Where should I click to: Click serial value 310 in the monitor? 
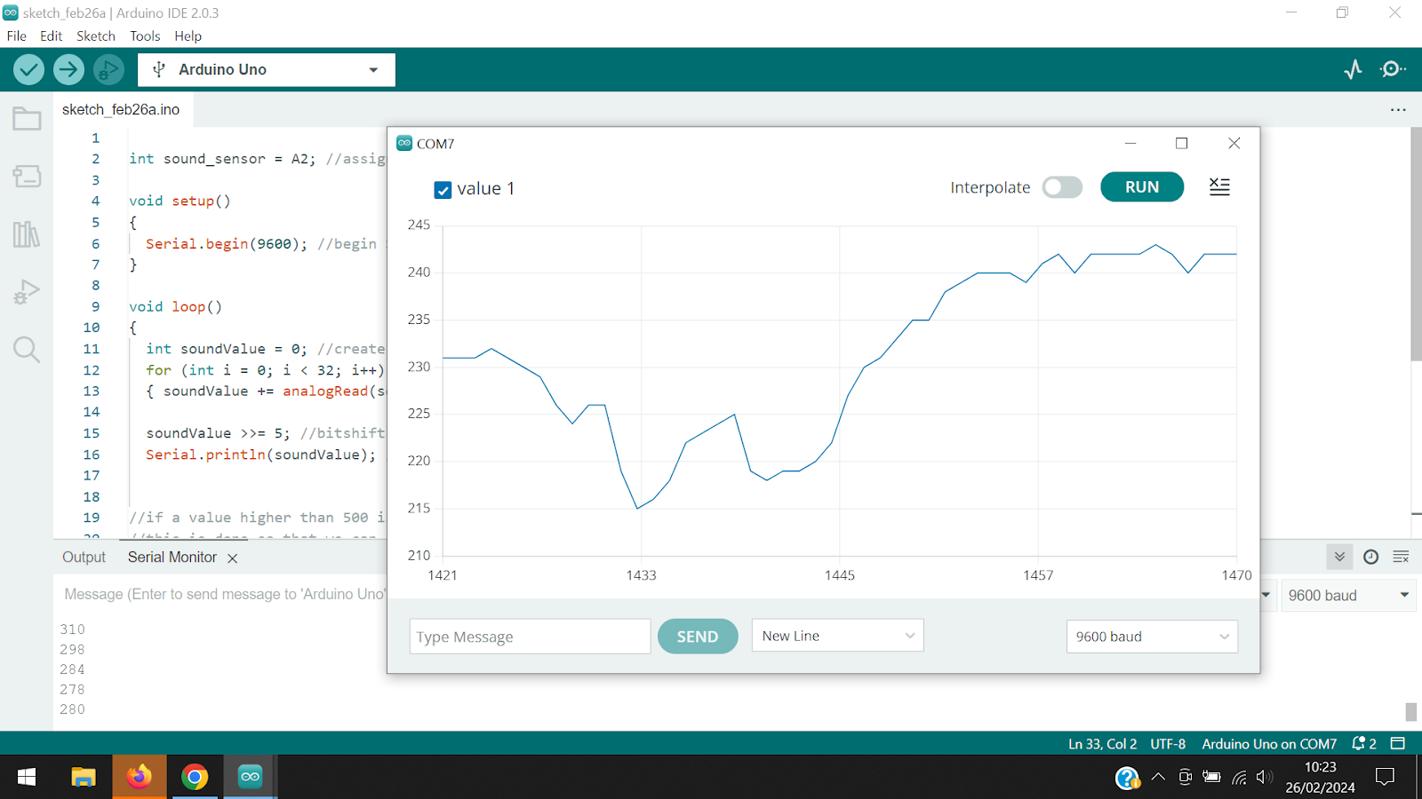point(73,629)
